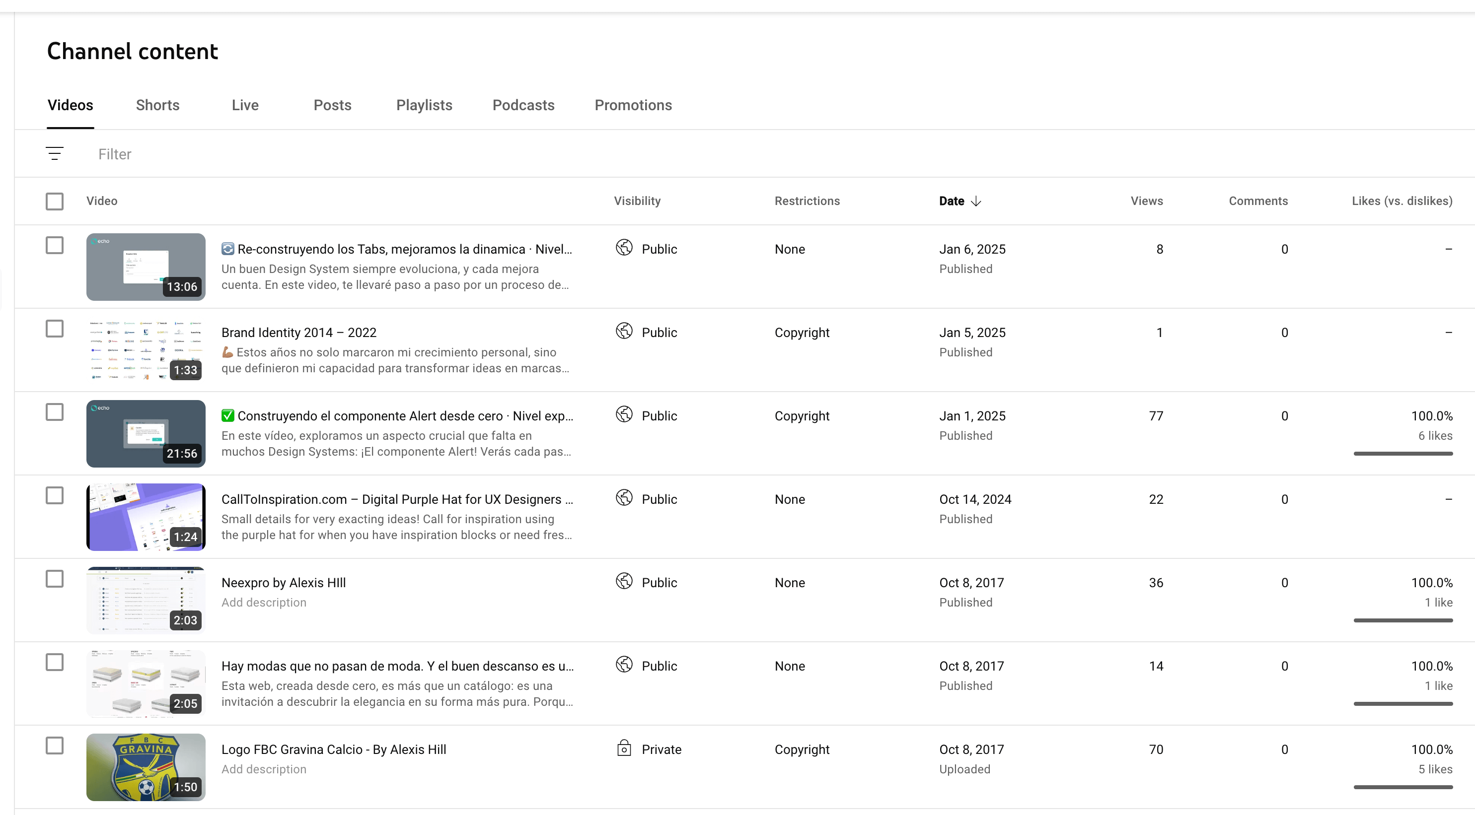Open the Playlists tab
The height and width of the screenshot is (815, 1475).
click(424, 105)
